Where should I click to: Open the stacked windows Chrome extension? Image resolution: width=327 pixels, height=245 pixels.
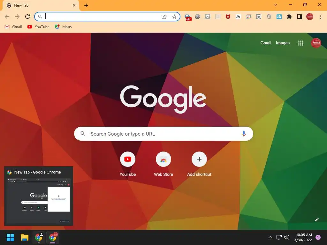point(248,17)
